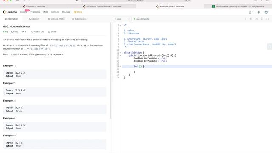Click the description panel vertical scrollbar

pyautogui.click(x=110, y=71)
